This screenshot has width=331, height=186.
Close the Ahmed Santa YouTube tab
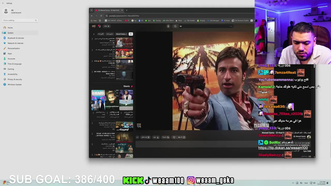click(x=122, y=10)
